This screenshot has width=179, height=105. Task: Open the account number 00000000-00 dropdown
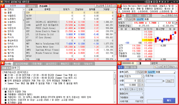(138, 63)
